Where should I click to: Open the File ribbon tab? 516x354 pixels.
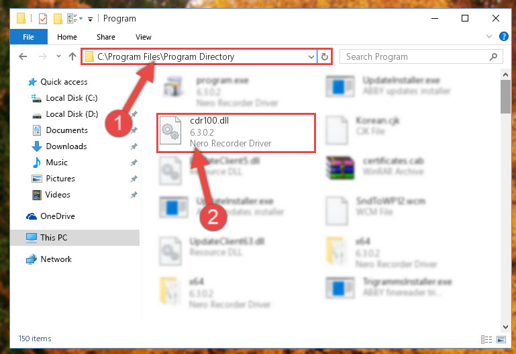click(x=28, y=37)
